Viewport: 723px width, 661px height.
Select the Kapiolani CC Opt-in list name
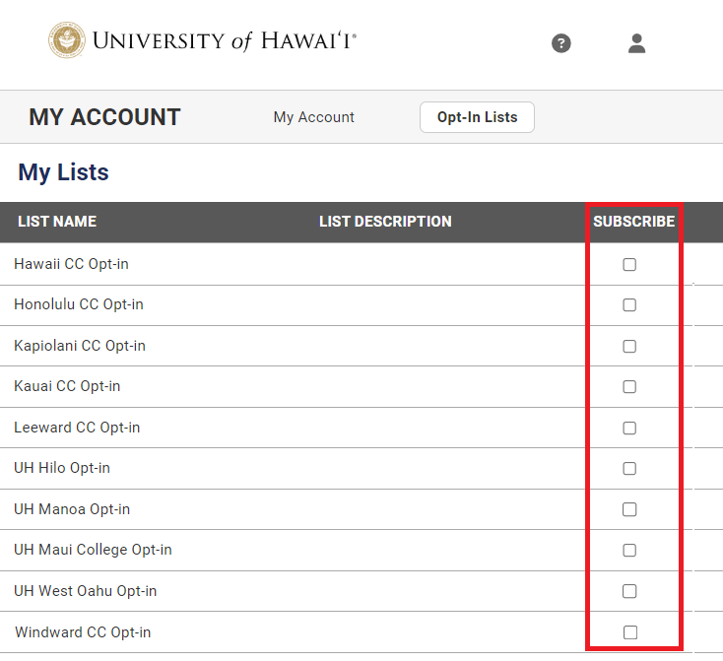(x=80, y=346)
